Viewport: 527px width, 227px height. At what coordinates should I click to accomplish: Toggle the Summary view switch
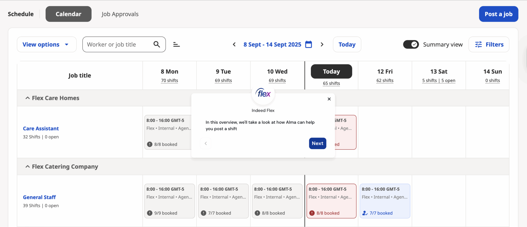tap(411, 45)
